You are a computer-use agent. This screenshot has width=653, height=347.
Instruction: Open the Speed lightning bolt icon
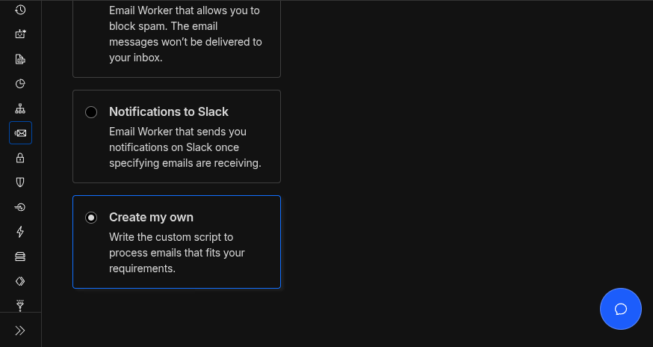tap(20, 232)
